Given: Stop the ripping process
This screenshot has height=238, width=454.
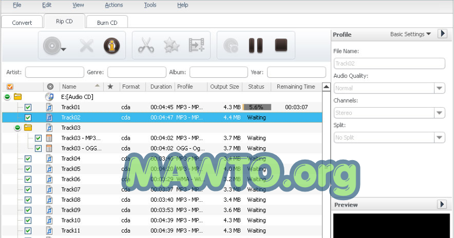Looking at the screenshot, I should click(x=281, y=45).
